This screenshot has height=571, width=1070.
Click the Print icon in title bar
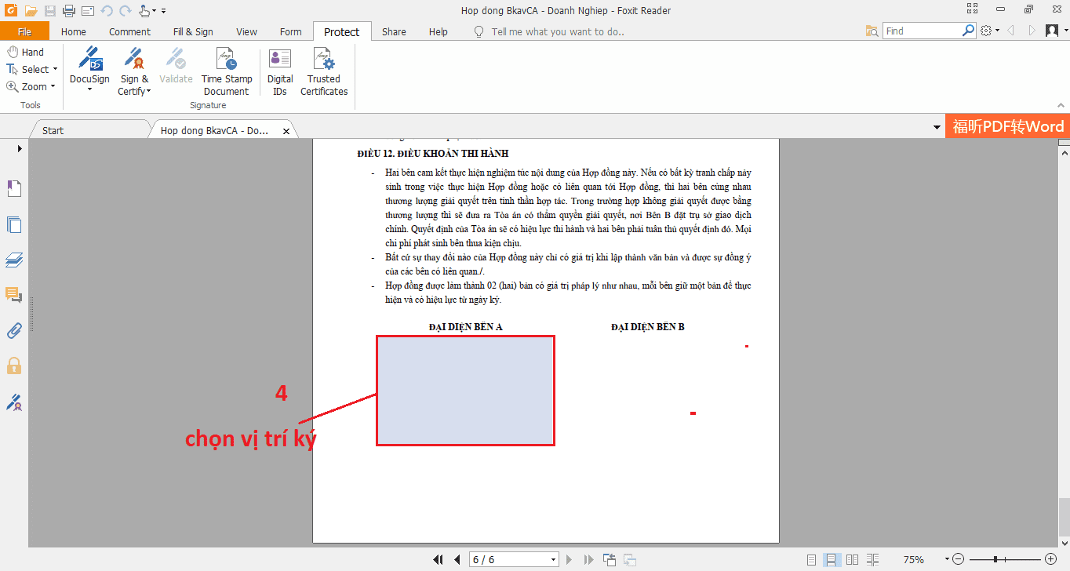point(68,10)
